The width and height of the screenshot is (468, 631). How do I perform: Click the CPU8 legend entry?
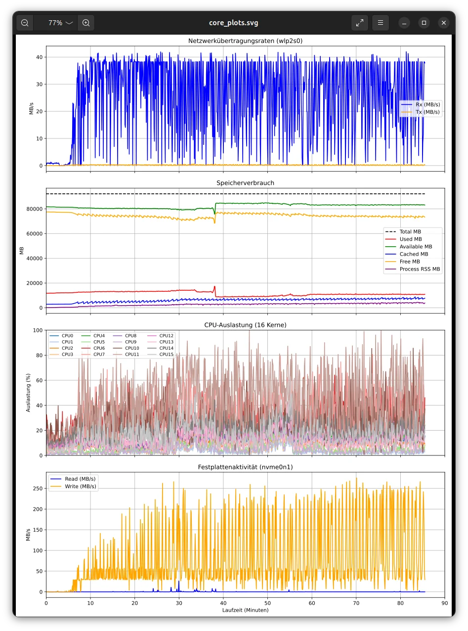tap(125, 336)
